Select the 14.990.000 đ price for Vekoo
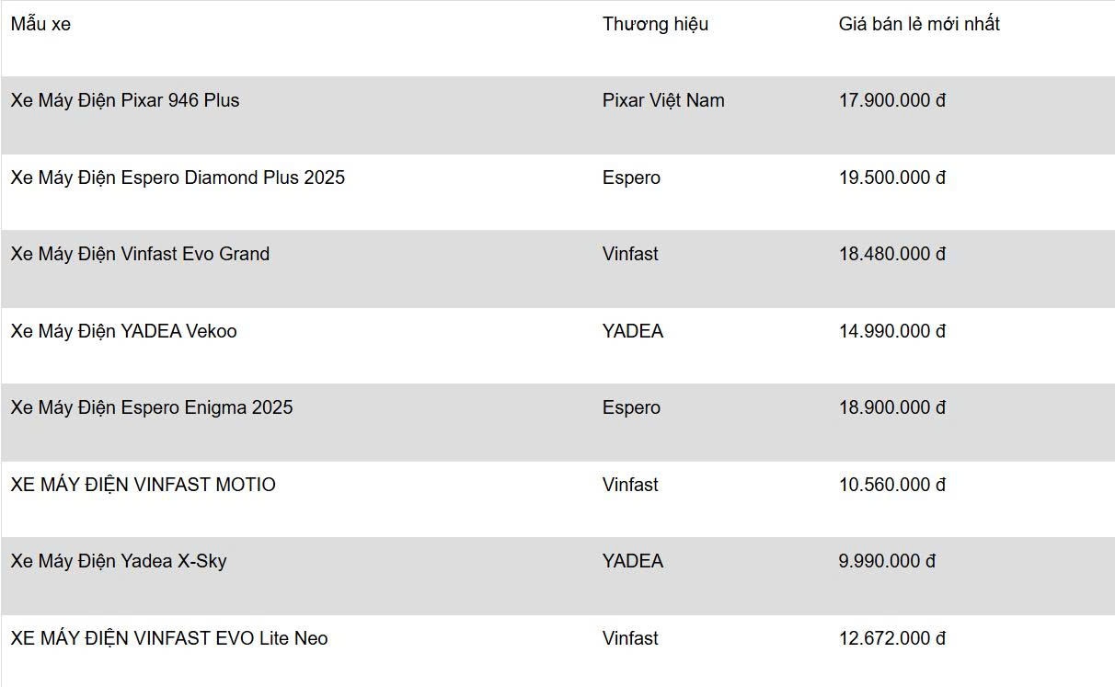The width and height of the screenshot is (1115, 687). (891, 331)
